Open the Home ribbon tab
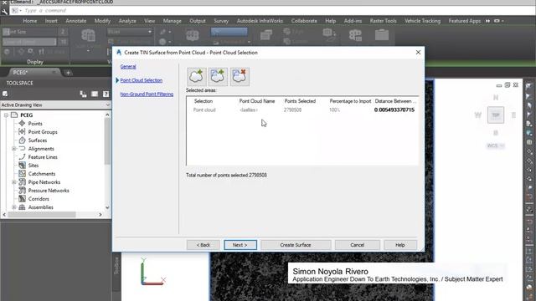Viewport: 536px width, 301px height. (30, 21)
